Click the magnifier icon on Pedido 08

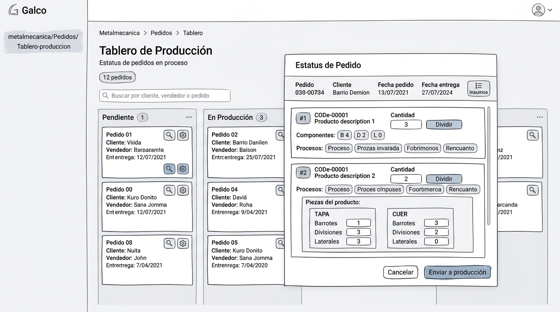pos(169,243)
